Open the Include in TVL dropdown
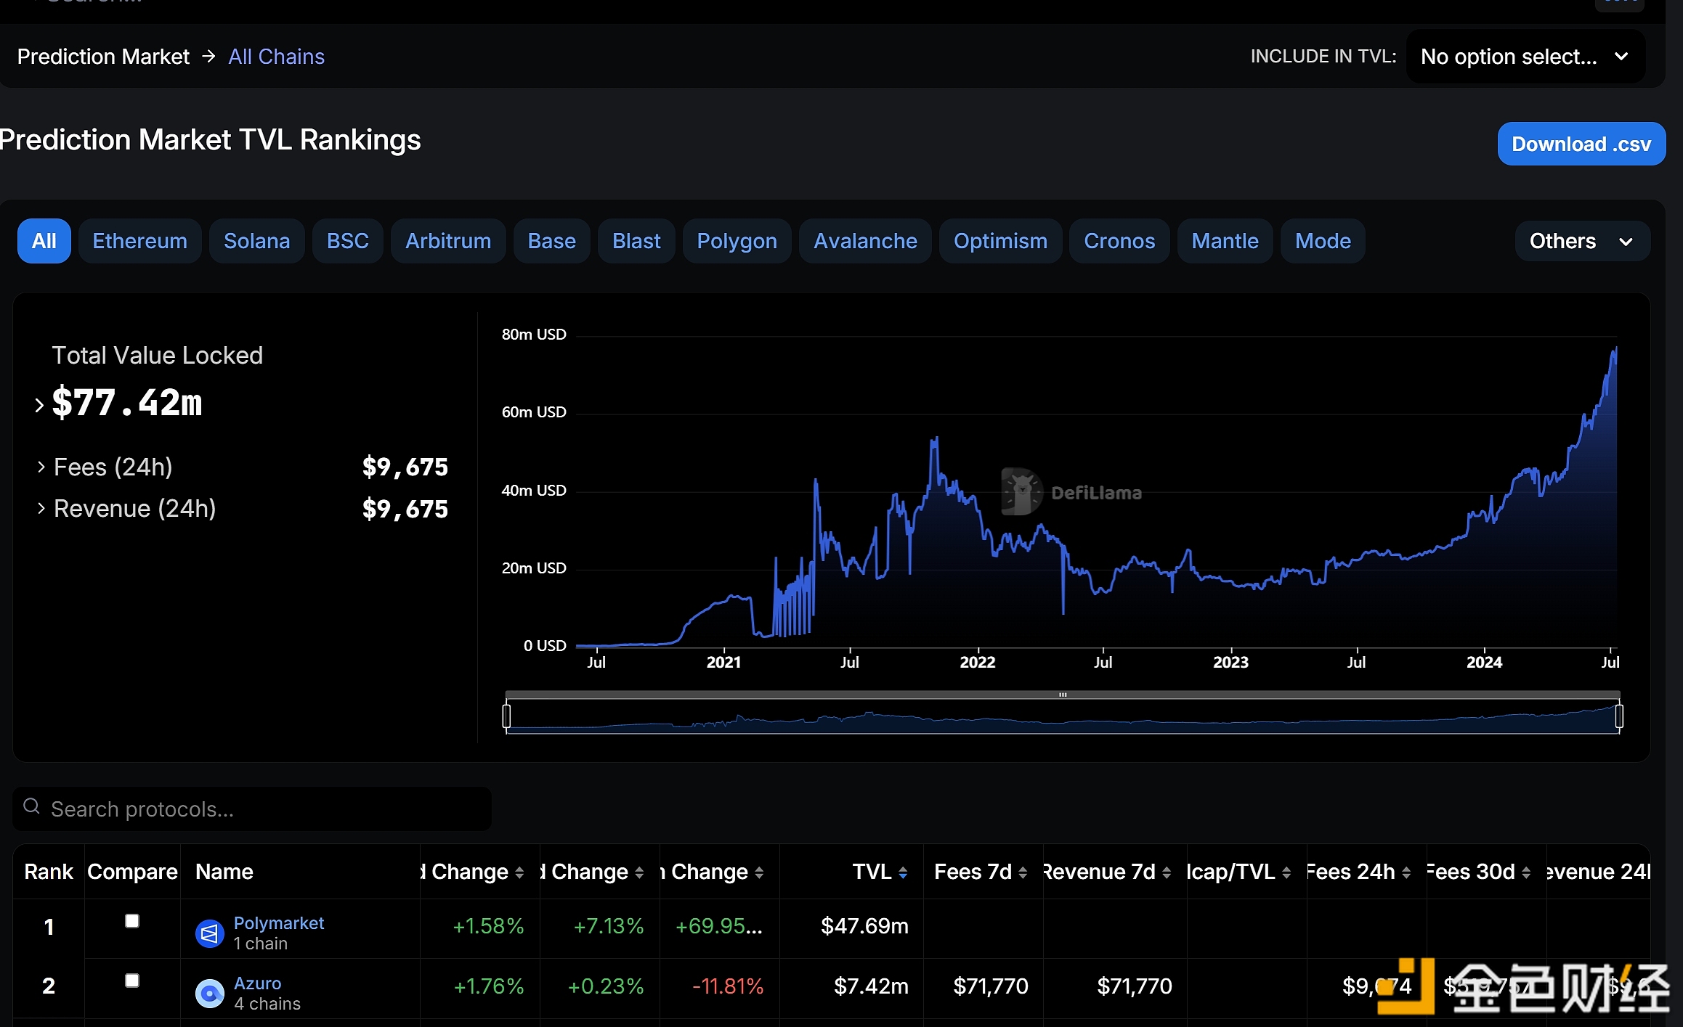 (1525, 57)
